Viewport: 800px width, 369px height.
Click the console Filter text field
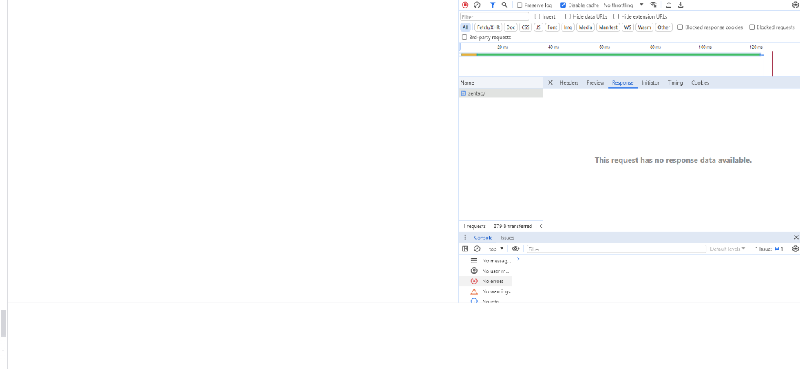(x=616, y=249)
